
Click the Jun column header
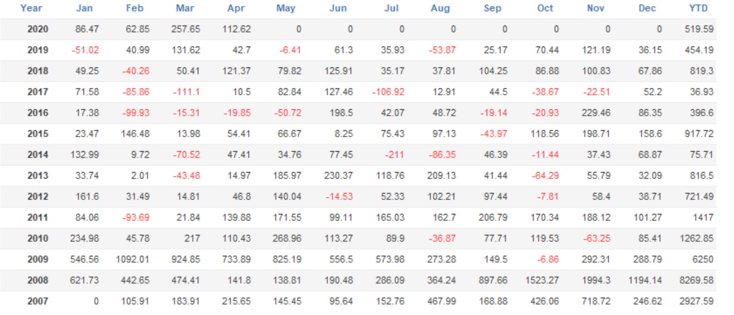coord(338,8)
